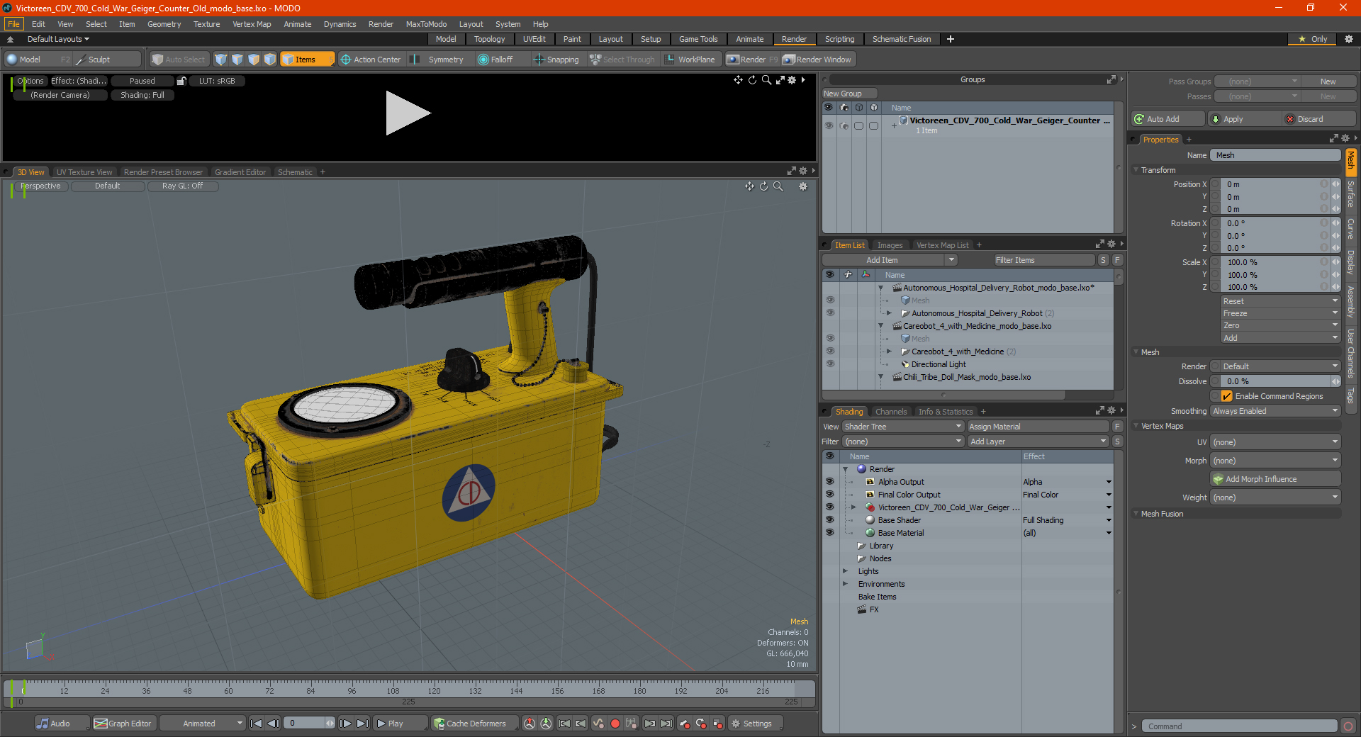This screenshot has width=1361, height=737.
Task: Select Polygons selection mode icon
Action: pyautogui.click(x=254, y=60)
